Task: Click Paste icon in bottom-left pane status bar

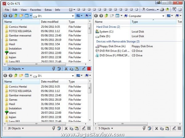Action: (77, 128)
